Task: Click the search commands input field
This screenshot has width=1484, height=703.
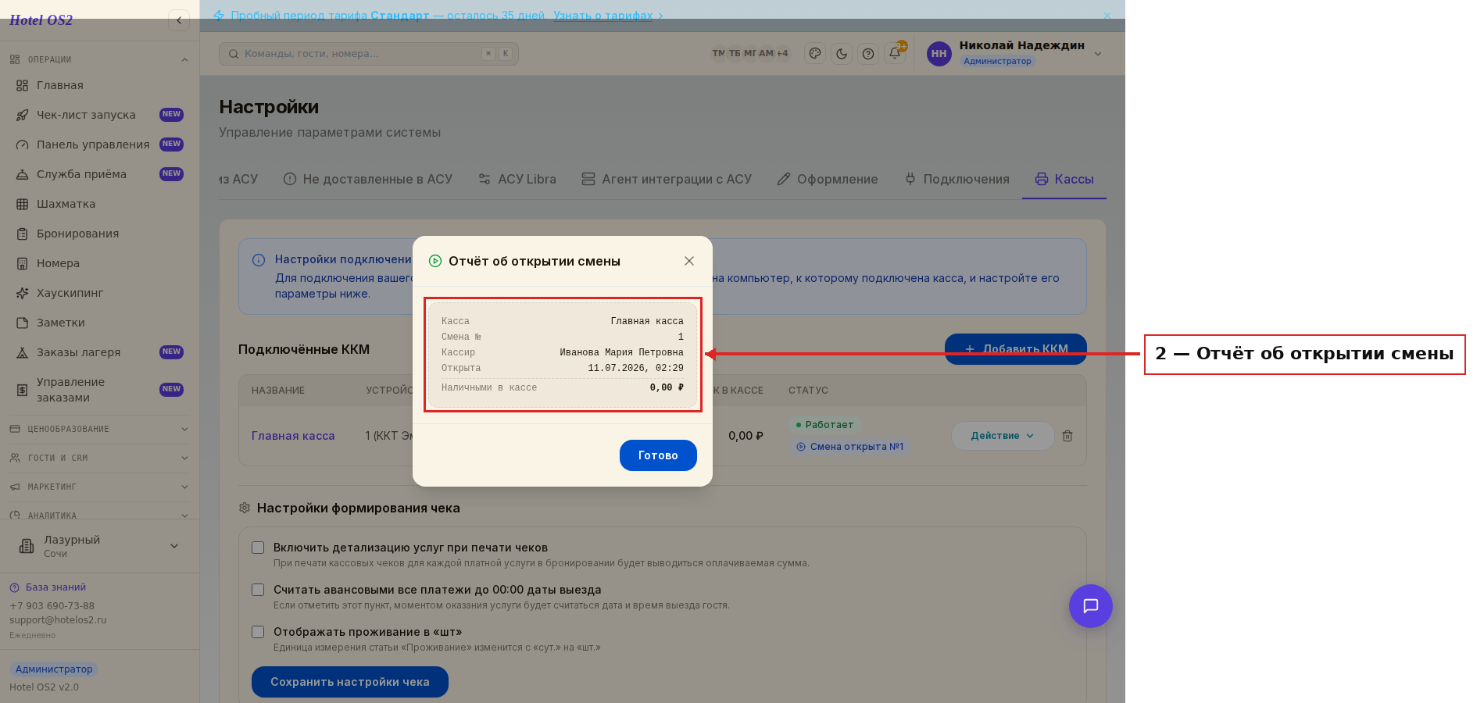Action: 369,54
